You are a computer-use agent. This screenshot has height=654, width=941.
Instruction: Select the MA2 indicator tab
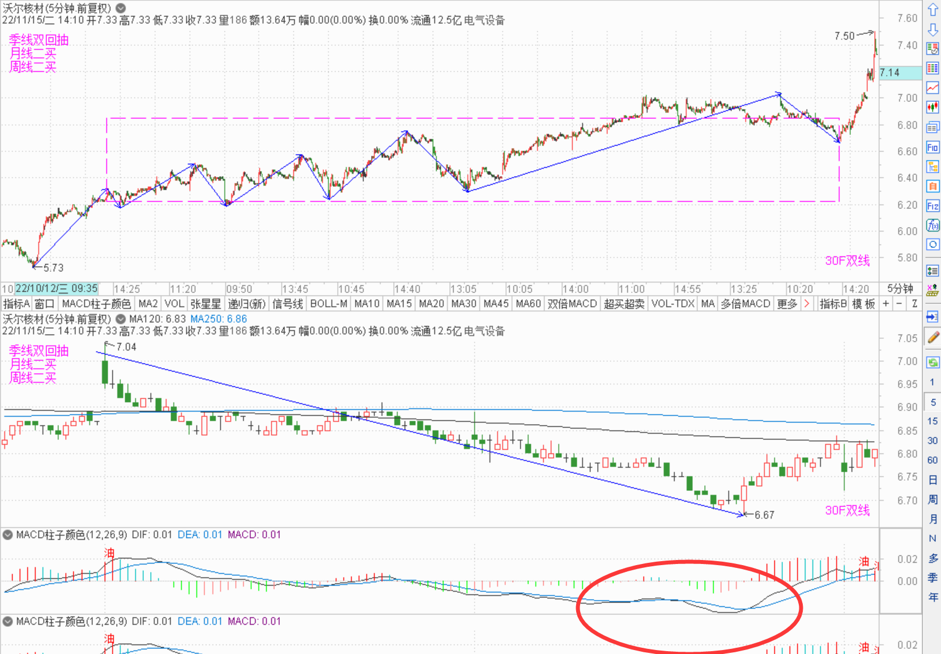(148, 304)
